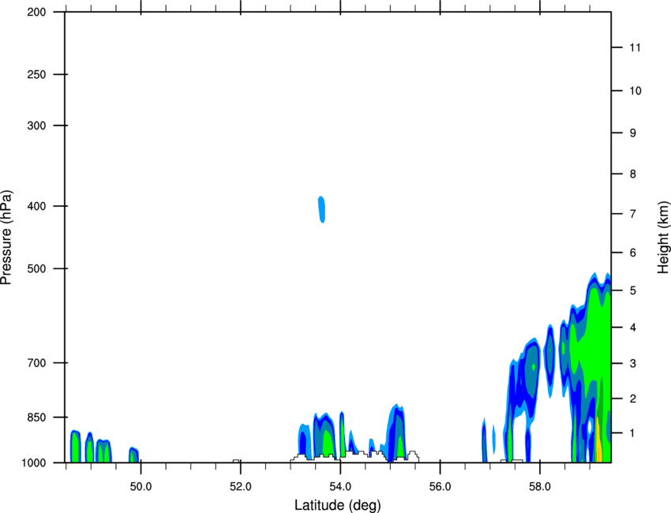Pick the 1 km height label
The height and width of the screenshot is (513, 671).
pos(633,433)
